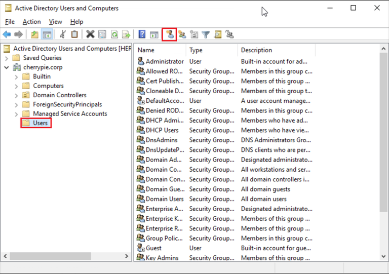Click the Create new user toolbar icon
Viewport: 389px width, 274px height.
169,34
